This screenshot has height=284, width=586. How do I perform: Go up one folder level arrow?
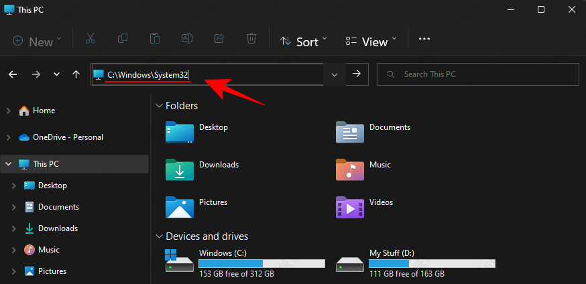point(76,74)
